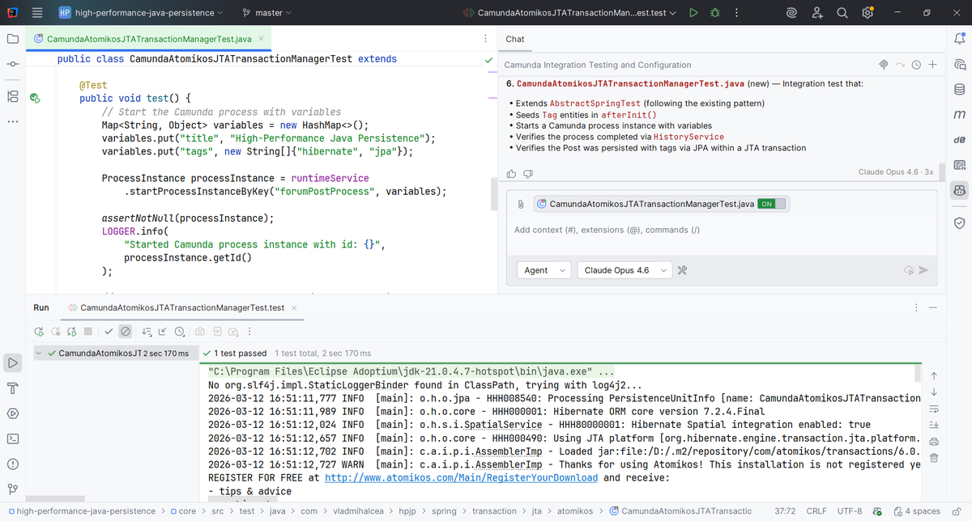Open the Database tool window

point(960,89)
